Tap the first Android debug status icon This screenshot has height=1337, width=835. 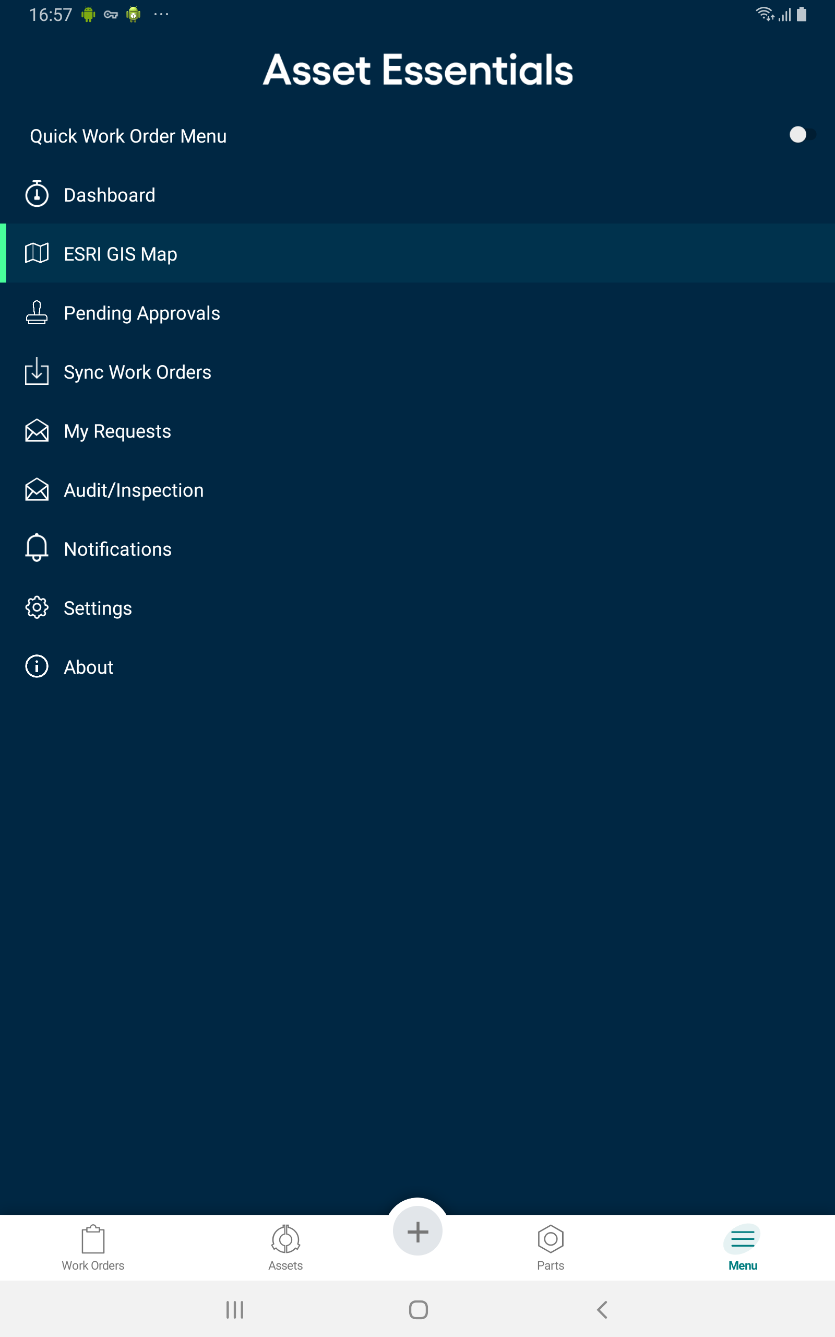point(88,14)
